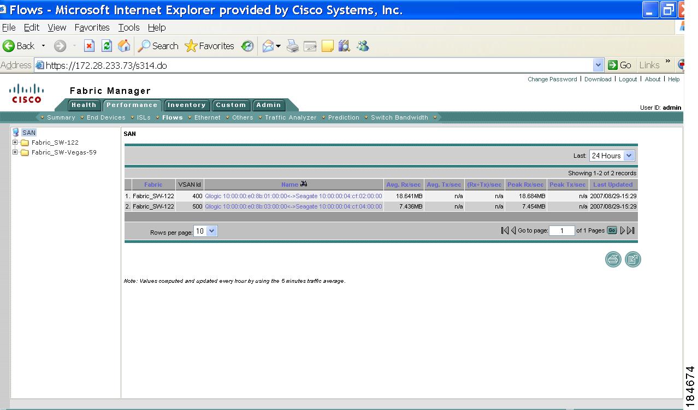Open the Summary sub-tab
The image size is (698, 410).
pyautogui.click(x=61, y=117)
